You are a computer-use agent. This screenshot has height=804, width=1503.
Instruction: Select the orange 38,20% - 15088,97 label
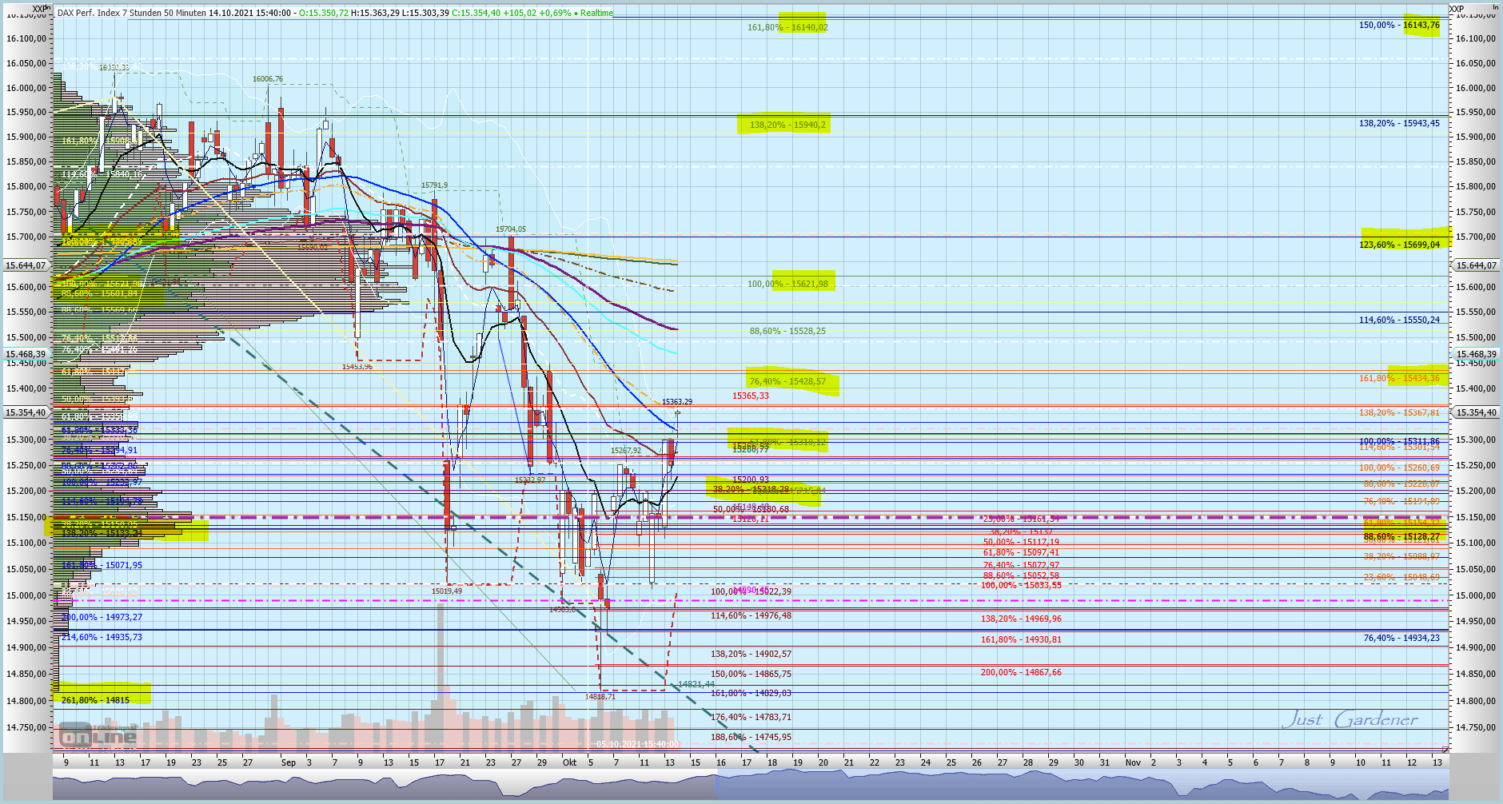point(1401,556)
